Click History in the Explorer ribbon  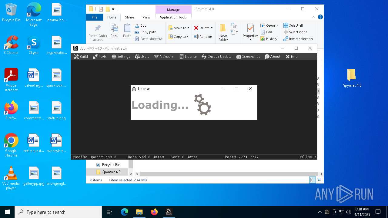(269, 39)
